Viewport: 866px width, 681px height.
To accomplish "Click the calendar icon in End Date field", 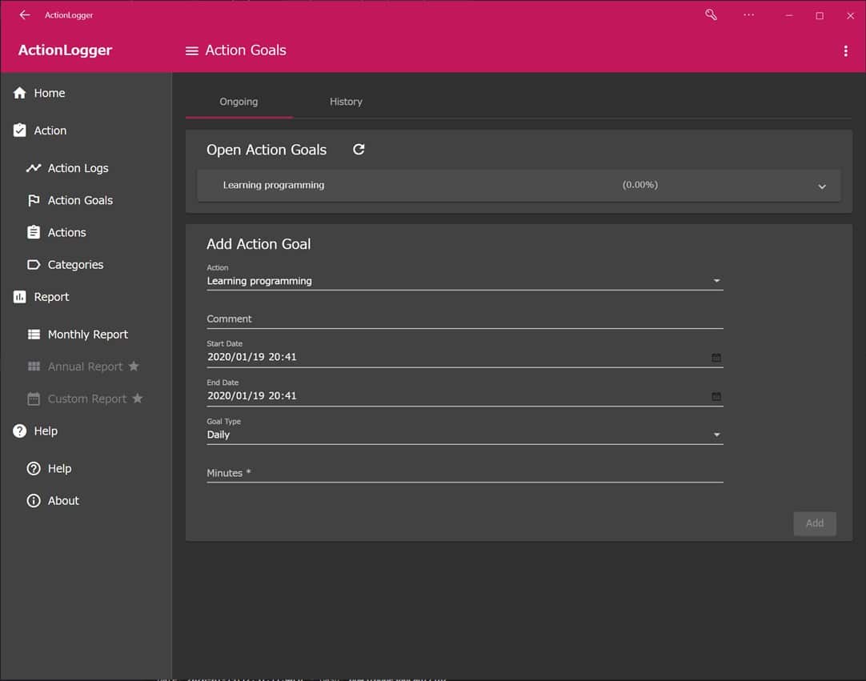I will click(716, 396).
